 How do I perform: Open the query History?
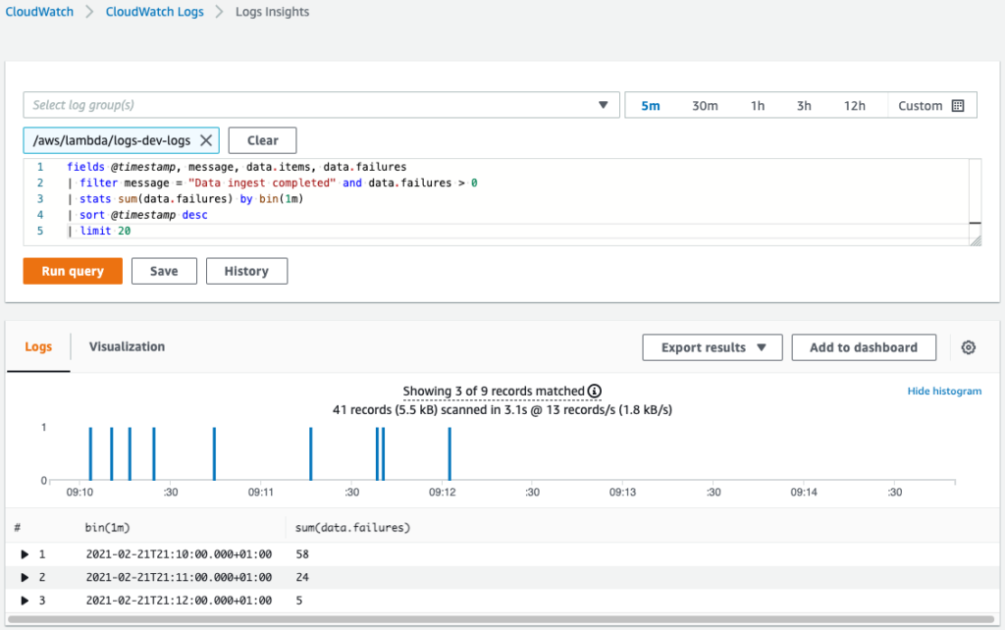point(246,271)
